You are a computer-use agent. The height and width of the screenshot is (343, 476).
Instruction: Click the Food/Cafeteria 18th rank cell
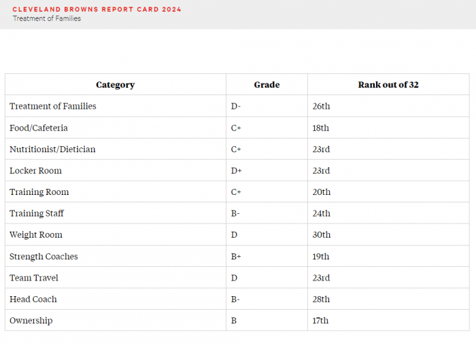pyautogui.click(x=388, y=128)
